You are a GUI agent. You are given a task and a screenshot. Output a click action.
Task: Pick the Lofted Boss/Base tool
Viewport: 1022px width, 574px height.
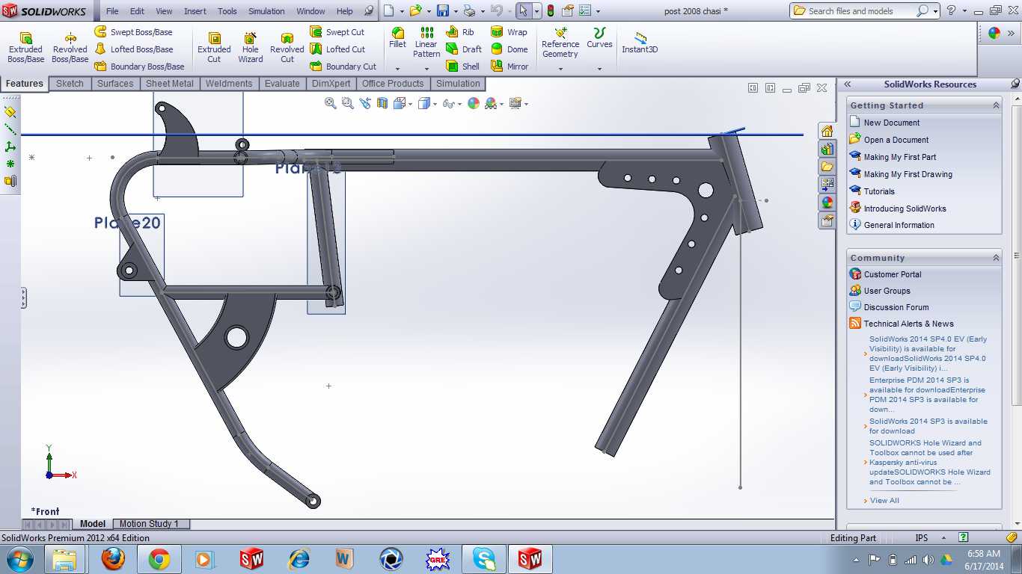[x=133, y=49]
